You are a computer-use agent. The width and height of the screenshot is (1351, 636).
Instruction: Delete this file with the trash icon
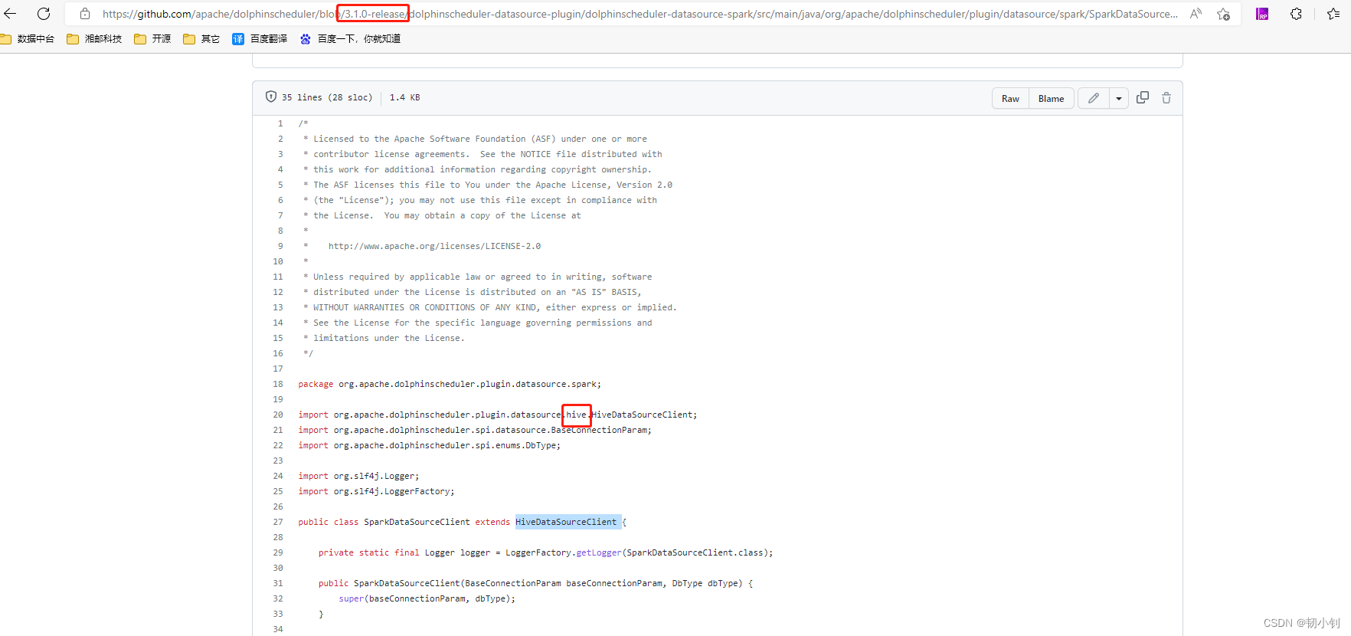click(x=1166, y=97)
